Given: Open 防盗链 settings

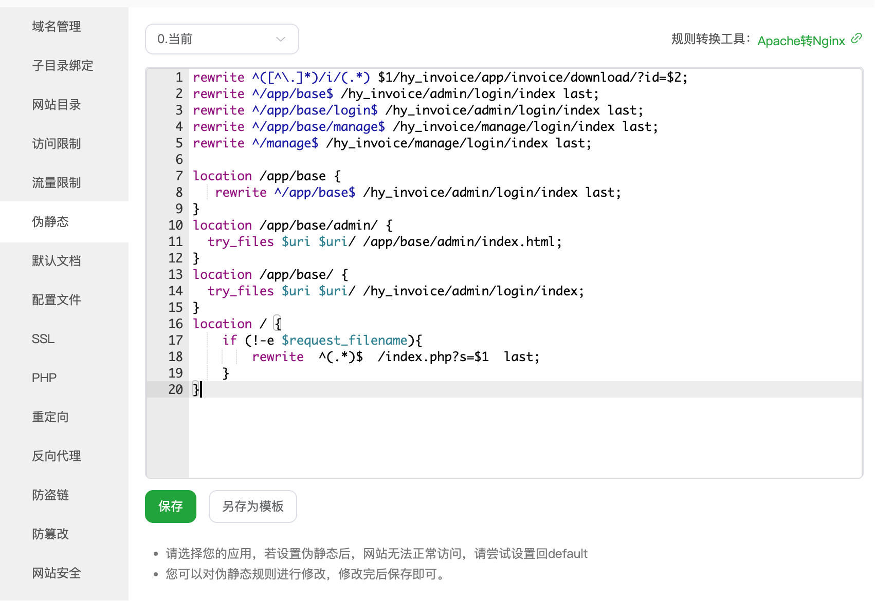Looking at the screenshot, I should tap(50, 495).
